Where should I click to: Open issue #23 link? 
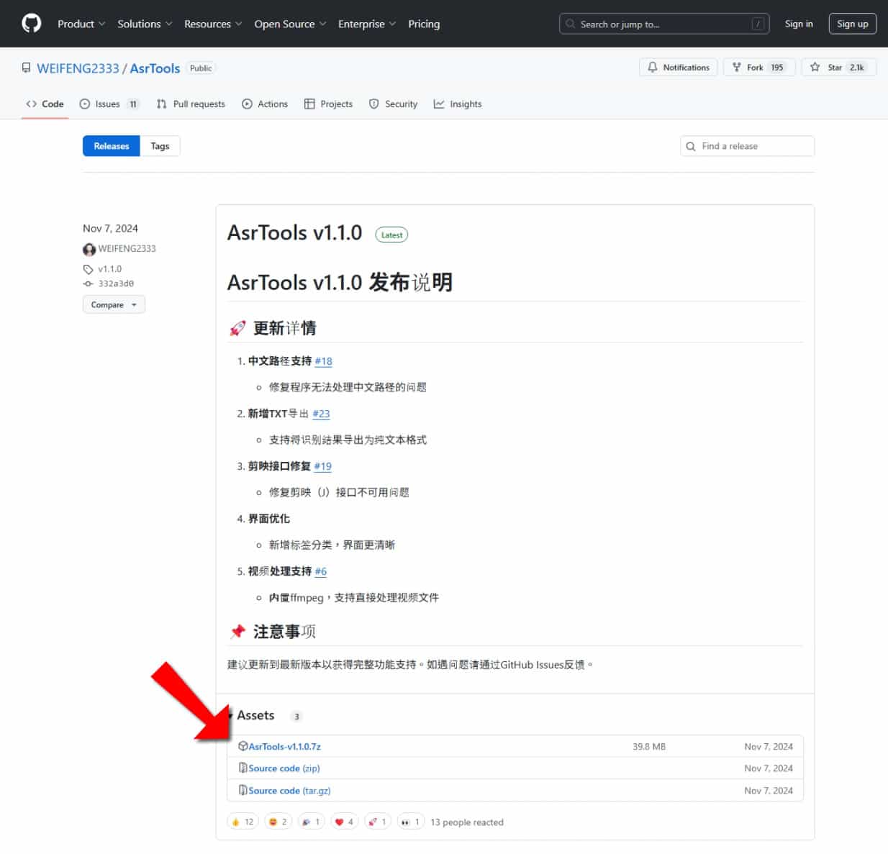(x=321, y=414)
